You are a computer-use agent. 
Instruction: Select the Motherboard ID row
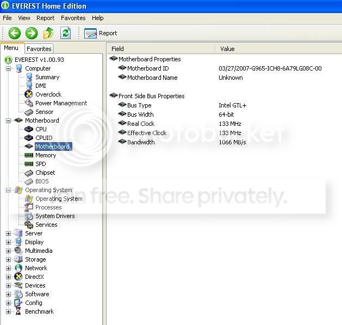pos(220,68)
